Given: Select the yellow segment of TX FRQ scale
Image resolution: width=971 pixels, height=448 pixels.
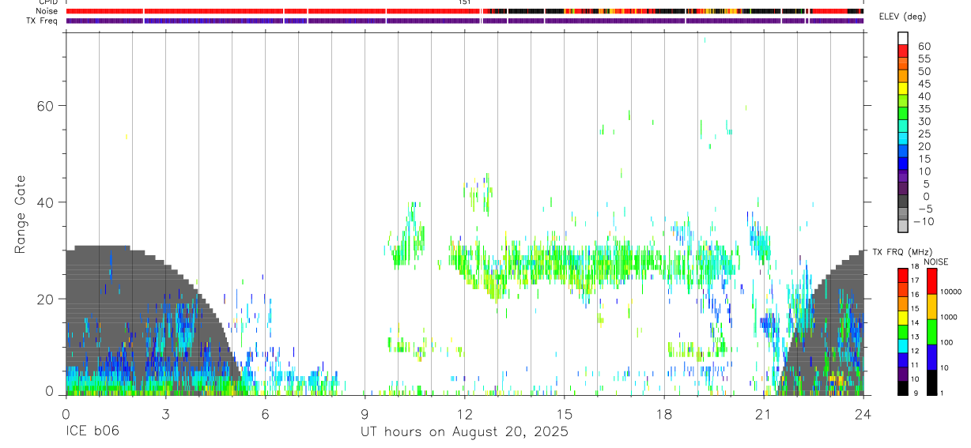Looking at the screenshot, I should 902,318.
